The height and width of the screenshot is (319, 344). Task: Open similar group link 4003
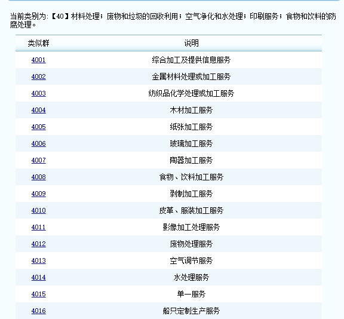38,93
